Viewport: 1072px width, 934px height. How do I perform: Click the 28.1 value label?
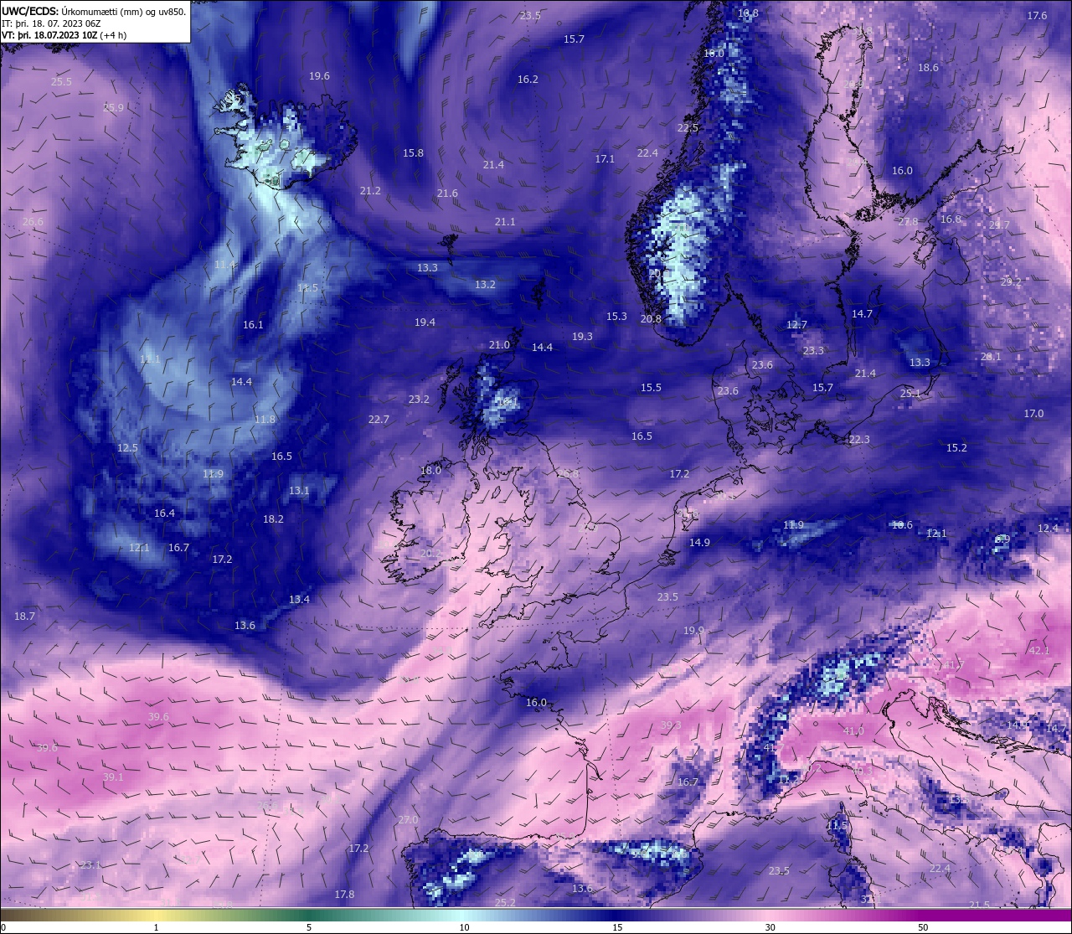coord(991,357)
